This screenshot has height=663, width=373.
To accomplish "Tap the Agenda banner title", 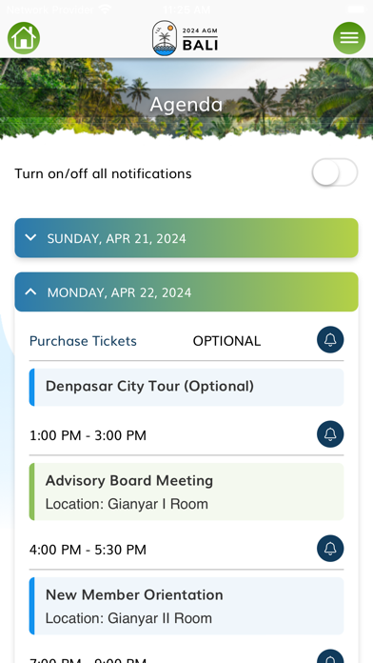I will [x=186, y=105].
